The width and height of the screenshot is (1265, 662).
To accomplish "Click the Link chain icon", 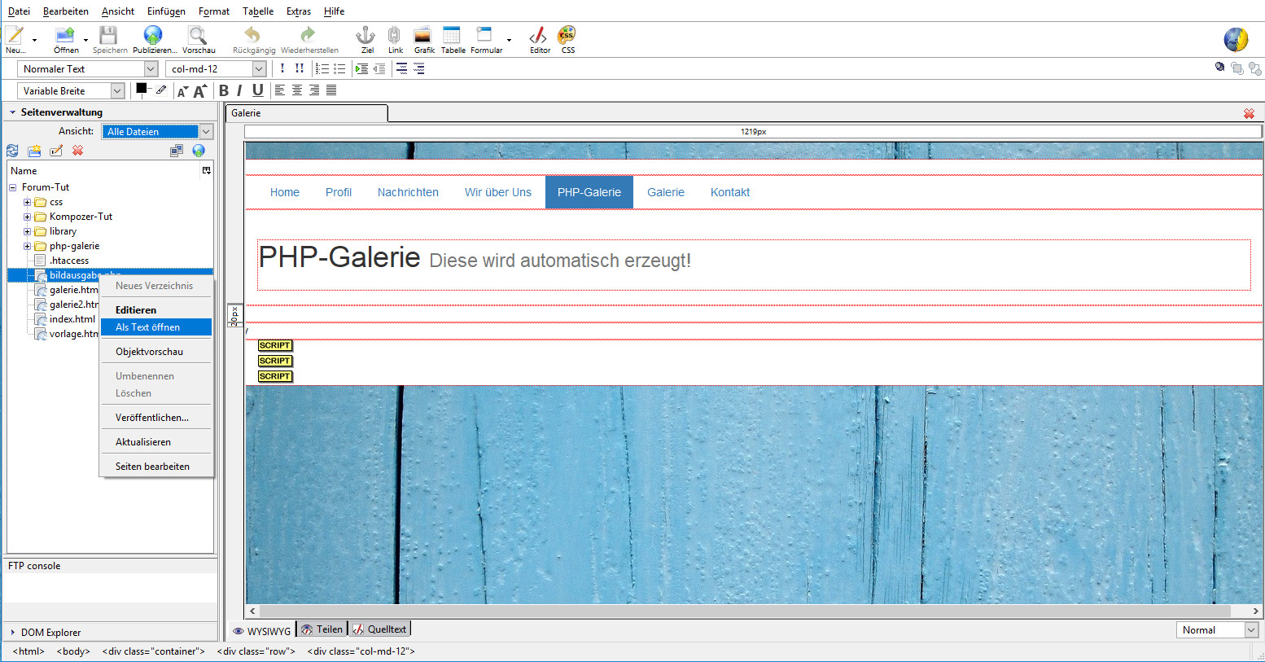I will pos(395,35).
